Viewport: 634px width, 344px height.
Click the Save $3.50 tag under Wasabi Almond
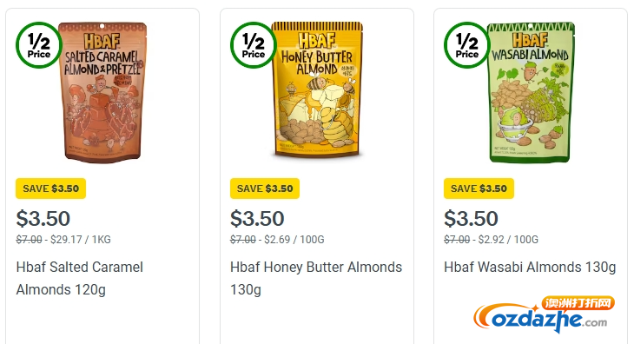click(x=479, y=189)
